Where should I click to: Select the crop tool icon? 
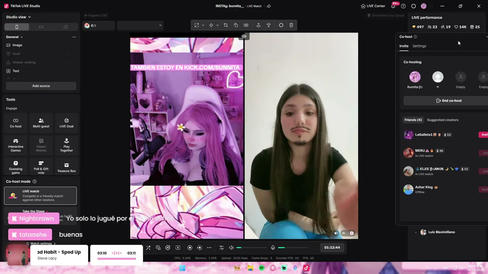click(x=226, y=25)
